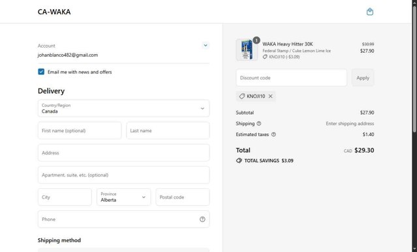Click the Shipping method heading
Screen dimensions: 417x252
(59, 240)
